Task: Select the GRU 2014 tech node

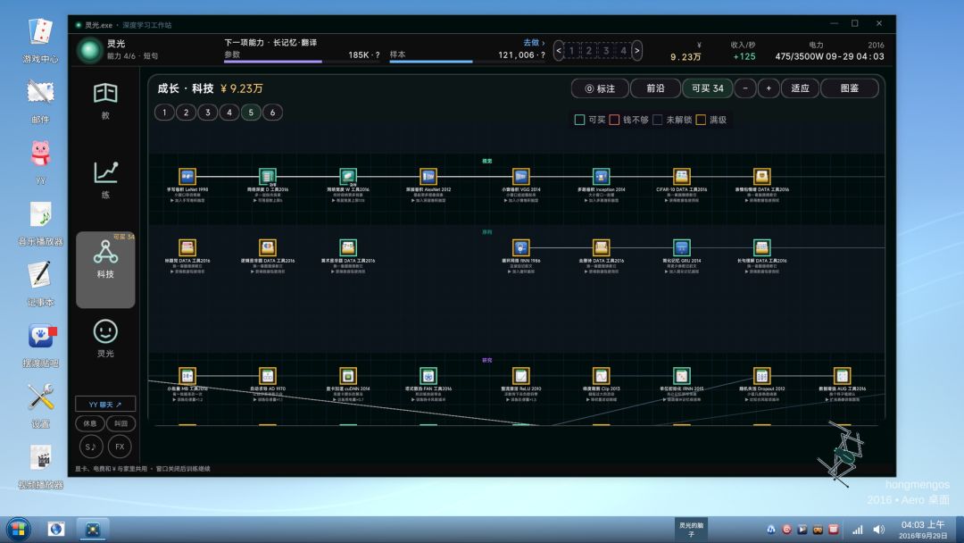Action: tap(681, 247)
